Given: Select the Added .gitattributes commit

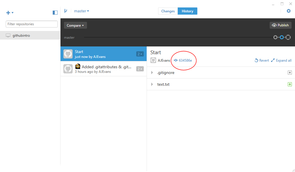Looking at the screenshot, I should point(103,69).
